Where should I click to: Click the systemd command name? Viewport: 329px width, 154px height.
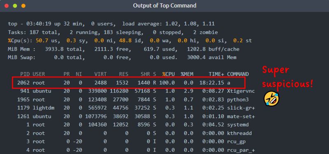(x=238, y=125)
